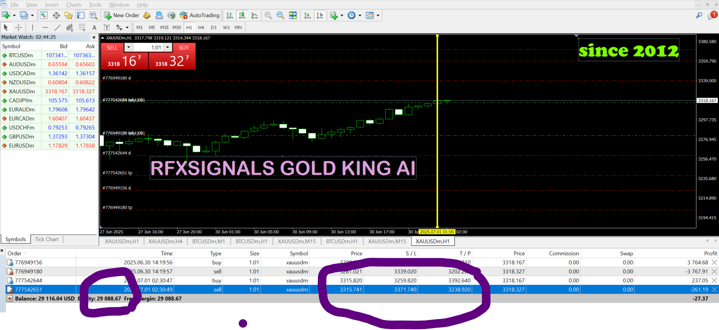Switch chart to Candlesticks type
Viewport: 719px width, 330px height.
(x=242, y=15)
